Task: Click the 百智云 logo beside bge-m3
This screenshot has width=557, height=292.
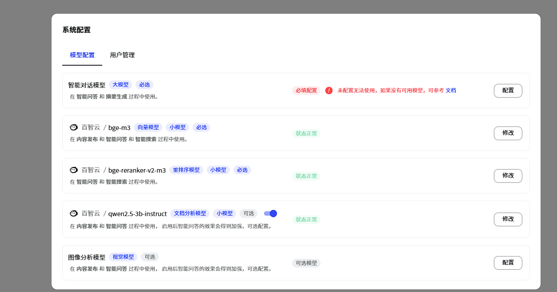Action: point(74,127)
